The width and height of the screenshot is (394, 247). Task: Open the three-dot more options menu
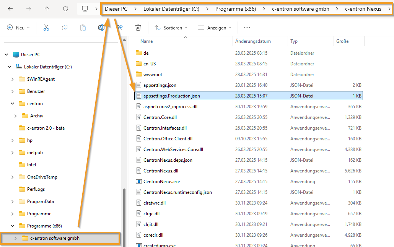coord(247,28)
